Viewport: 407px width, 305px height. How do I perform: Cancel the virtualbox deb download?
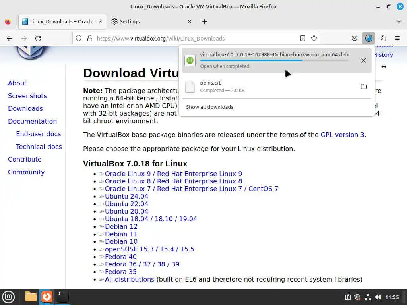[363, 60]
